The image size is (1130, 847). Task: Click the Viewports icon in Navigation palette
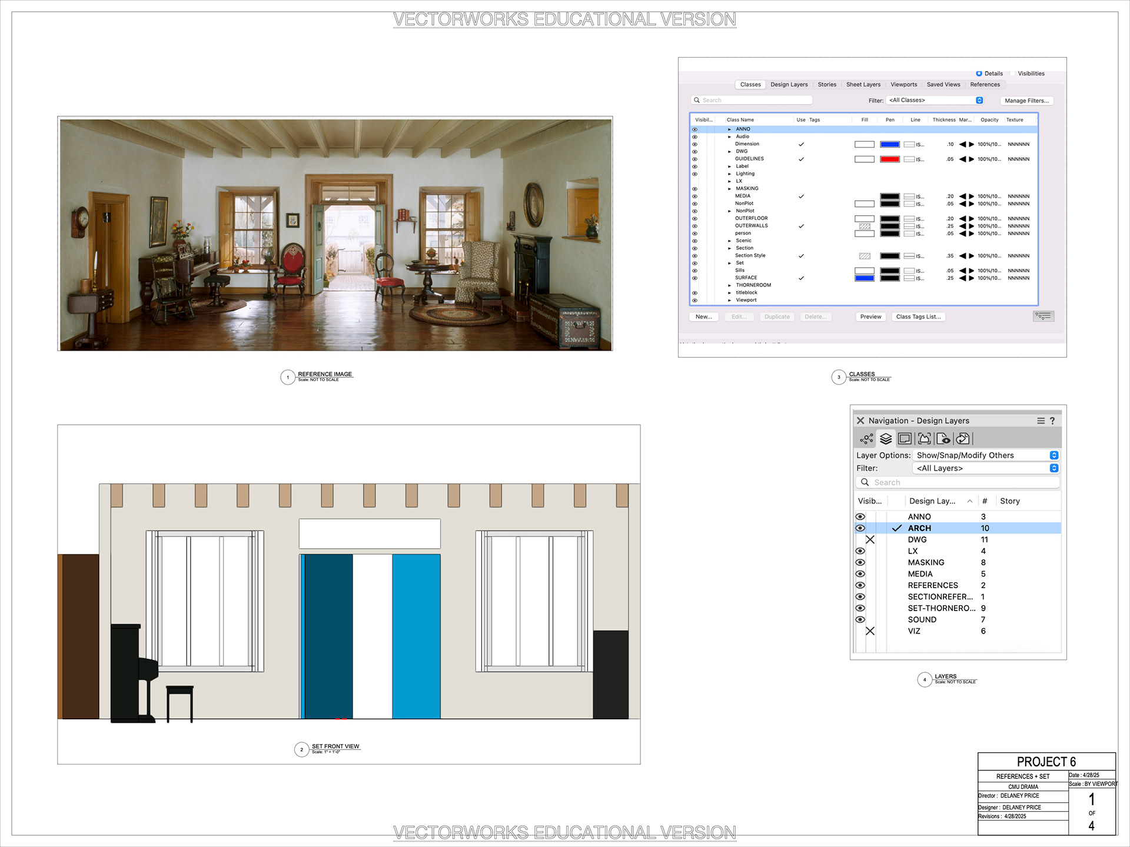pyautogui.click(x=925, y=439)
